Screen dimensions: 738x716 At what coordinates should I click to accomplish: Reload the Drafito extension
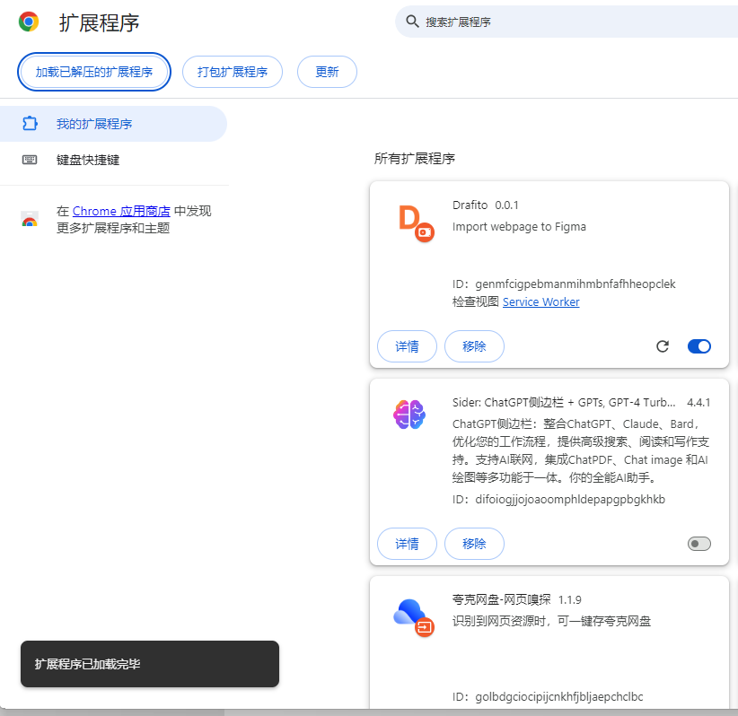(663, 346)
